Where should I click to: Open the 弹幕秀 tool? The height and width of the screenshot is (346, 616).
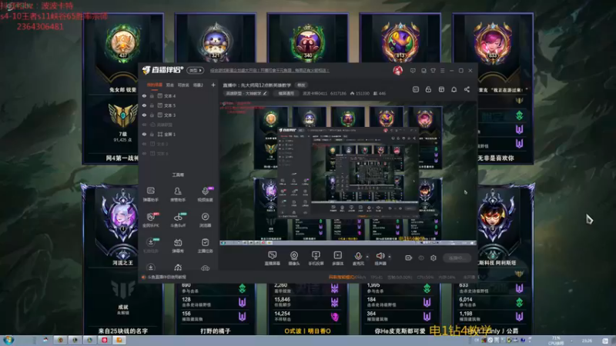coord(178,245)
